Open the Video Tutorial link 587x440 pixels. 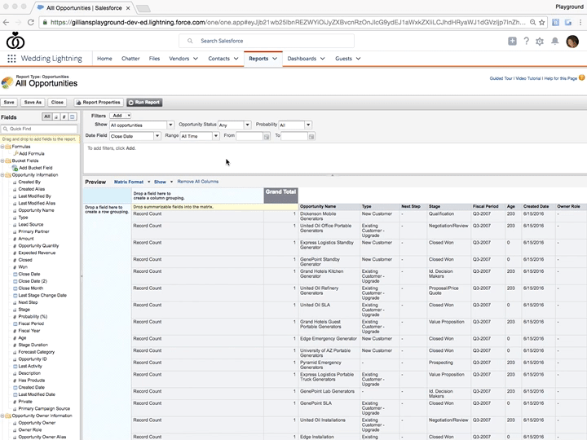click(528, 78)
